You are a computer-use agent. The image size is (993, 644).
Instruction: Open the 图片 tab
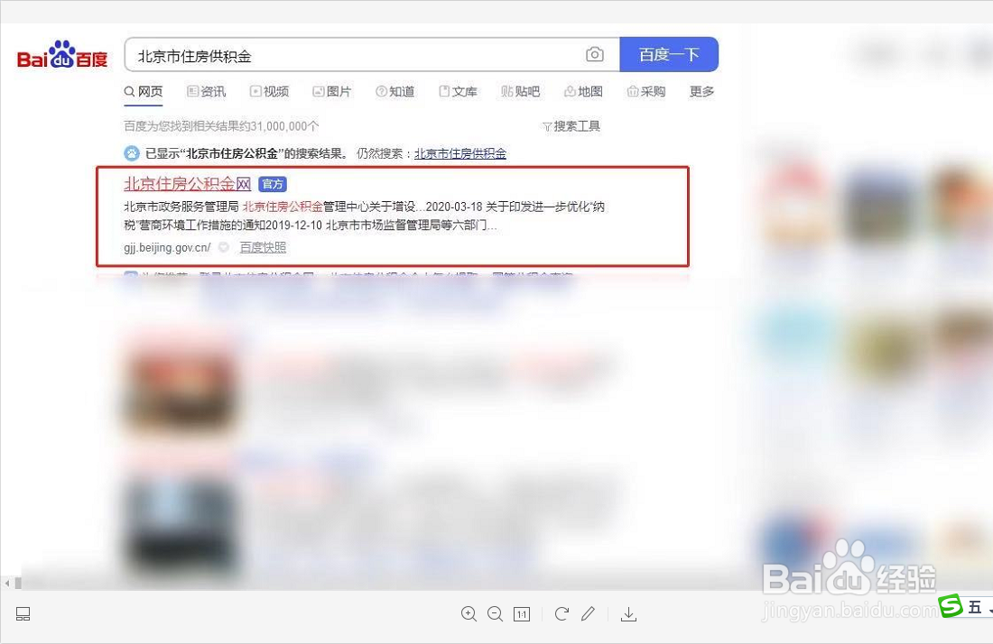332,92
